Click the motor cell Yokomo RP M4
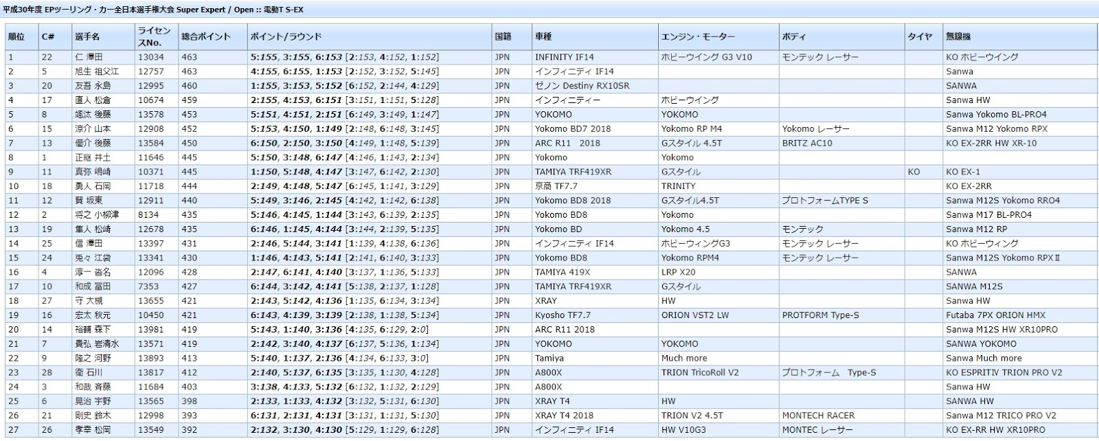 [692, 129]
